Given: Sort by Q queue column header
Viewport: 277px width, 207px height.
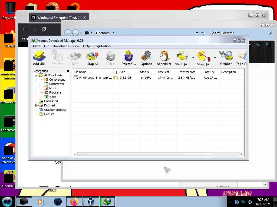Looking at the screenshot, I should coord(116,72).
